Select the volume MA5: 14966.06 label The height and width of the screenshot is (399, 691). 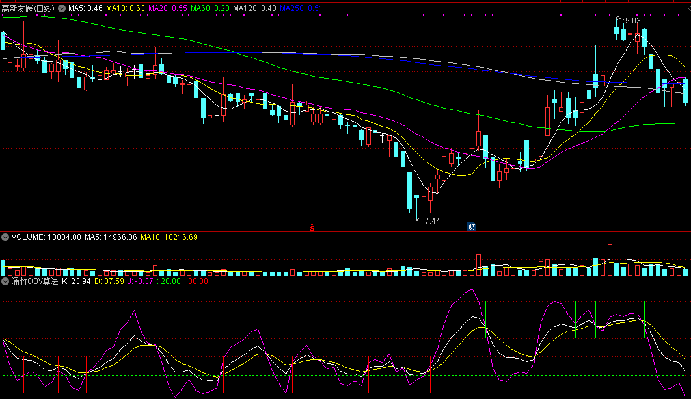(111, 237)
